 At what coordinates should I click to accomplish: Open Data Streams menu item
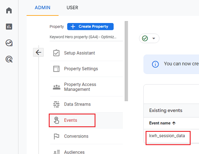pyautogui.click(x=86, y=104)
